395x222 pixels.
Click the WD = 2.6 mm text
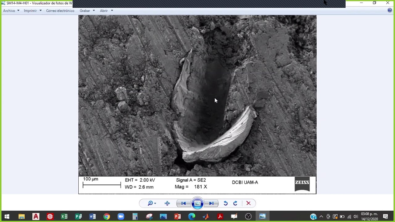(139, 187)
